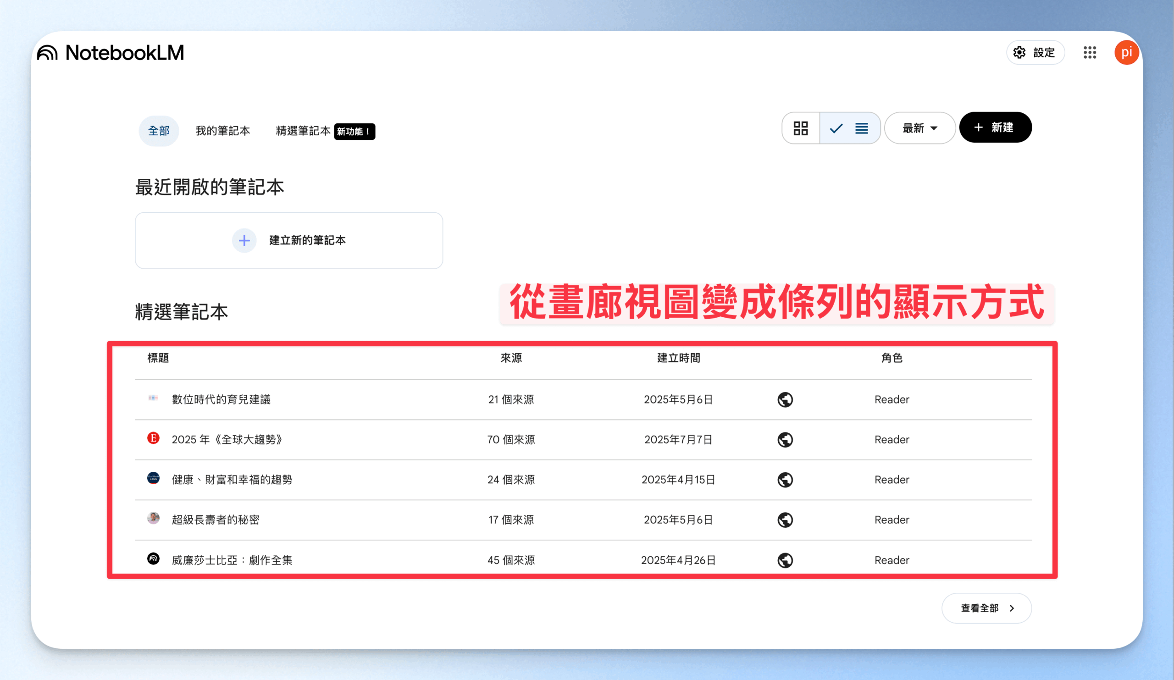Click the red E icon for 2025 年《全球大趨勢》
The width and height of the screenshot is (1174, 680).
(153, 438)
